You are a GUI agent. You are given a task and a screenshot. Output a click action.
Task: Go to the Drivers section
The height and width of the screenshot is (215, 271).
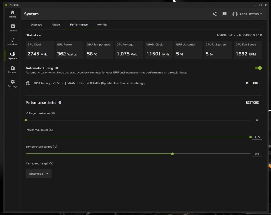click(12, 28)
